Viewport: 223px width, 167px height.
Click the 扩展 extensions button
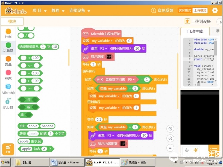tap(8, 149)
